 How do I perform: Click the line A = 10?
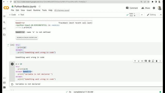[x=19, y=64]
